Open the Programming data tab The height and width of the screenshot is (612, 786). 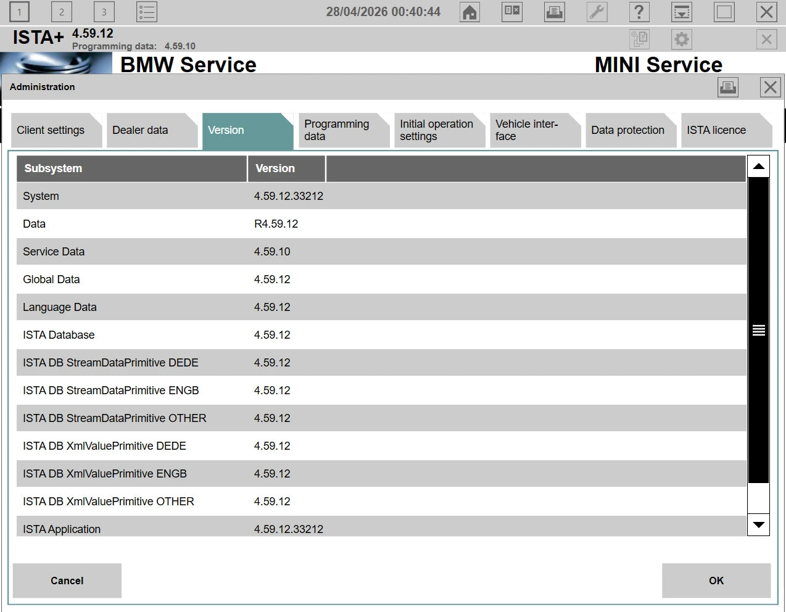pyautogui.click(x=344, y=130)
